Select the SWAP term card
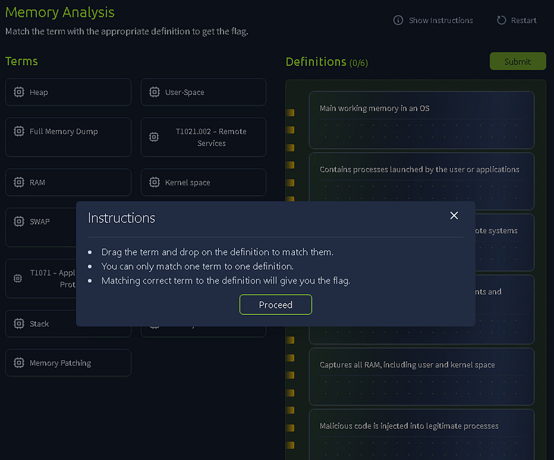The height and width of the screenshot is (460, 554). [x=41, y=227]
